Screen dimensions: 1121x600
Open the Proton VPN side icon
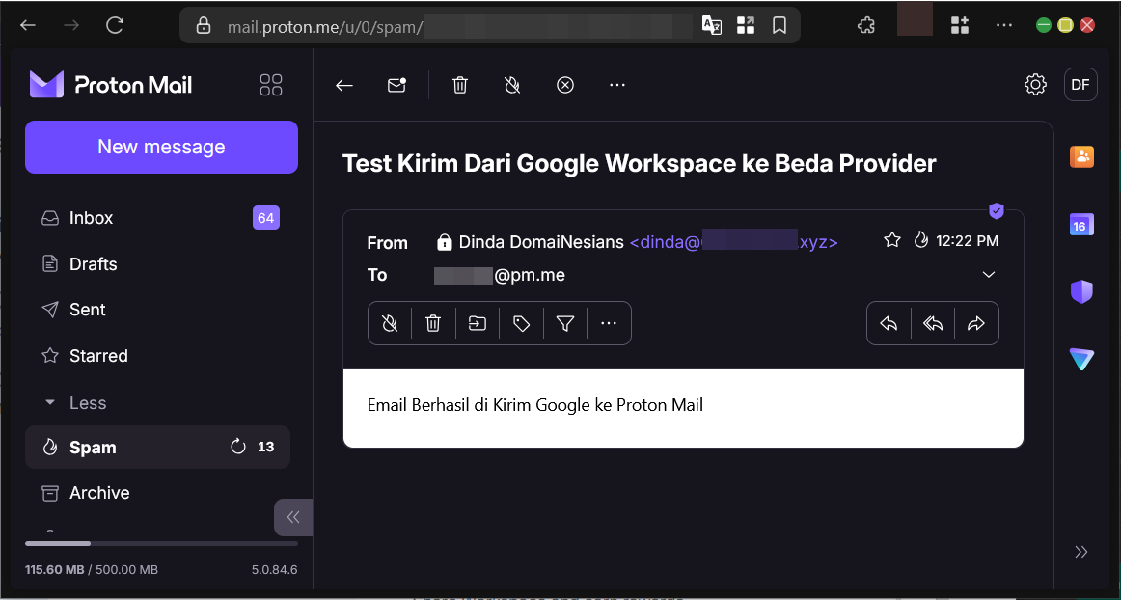1081,359
